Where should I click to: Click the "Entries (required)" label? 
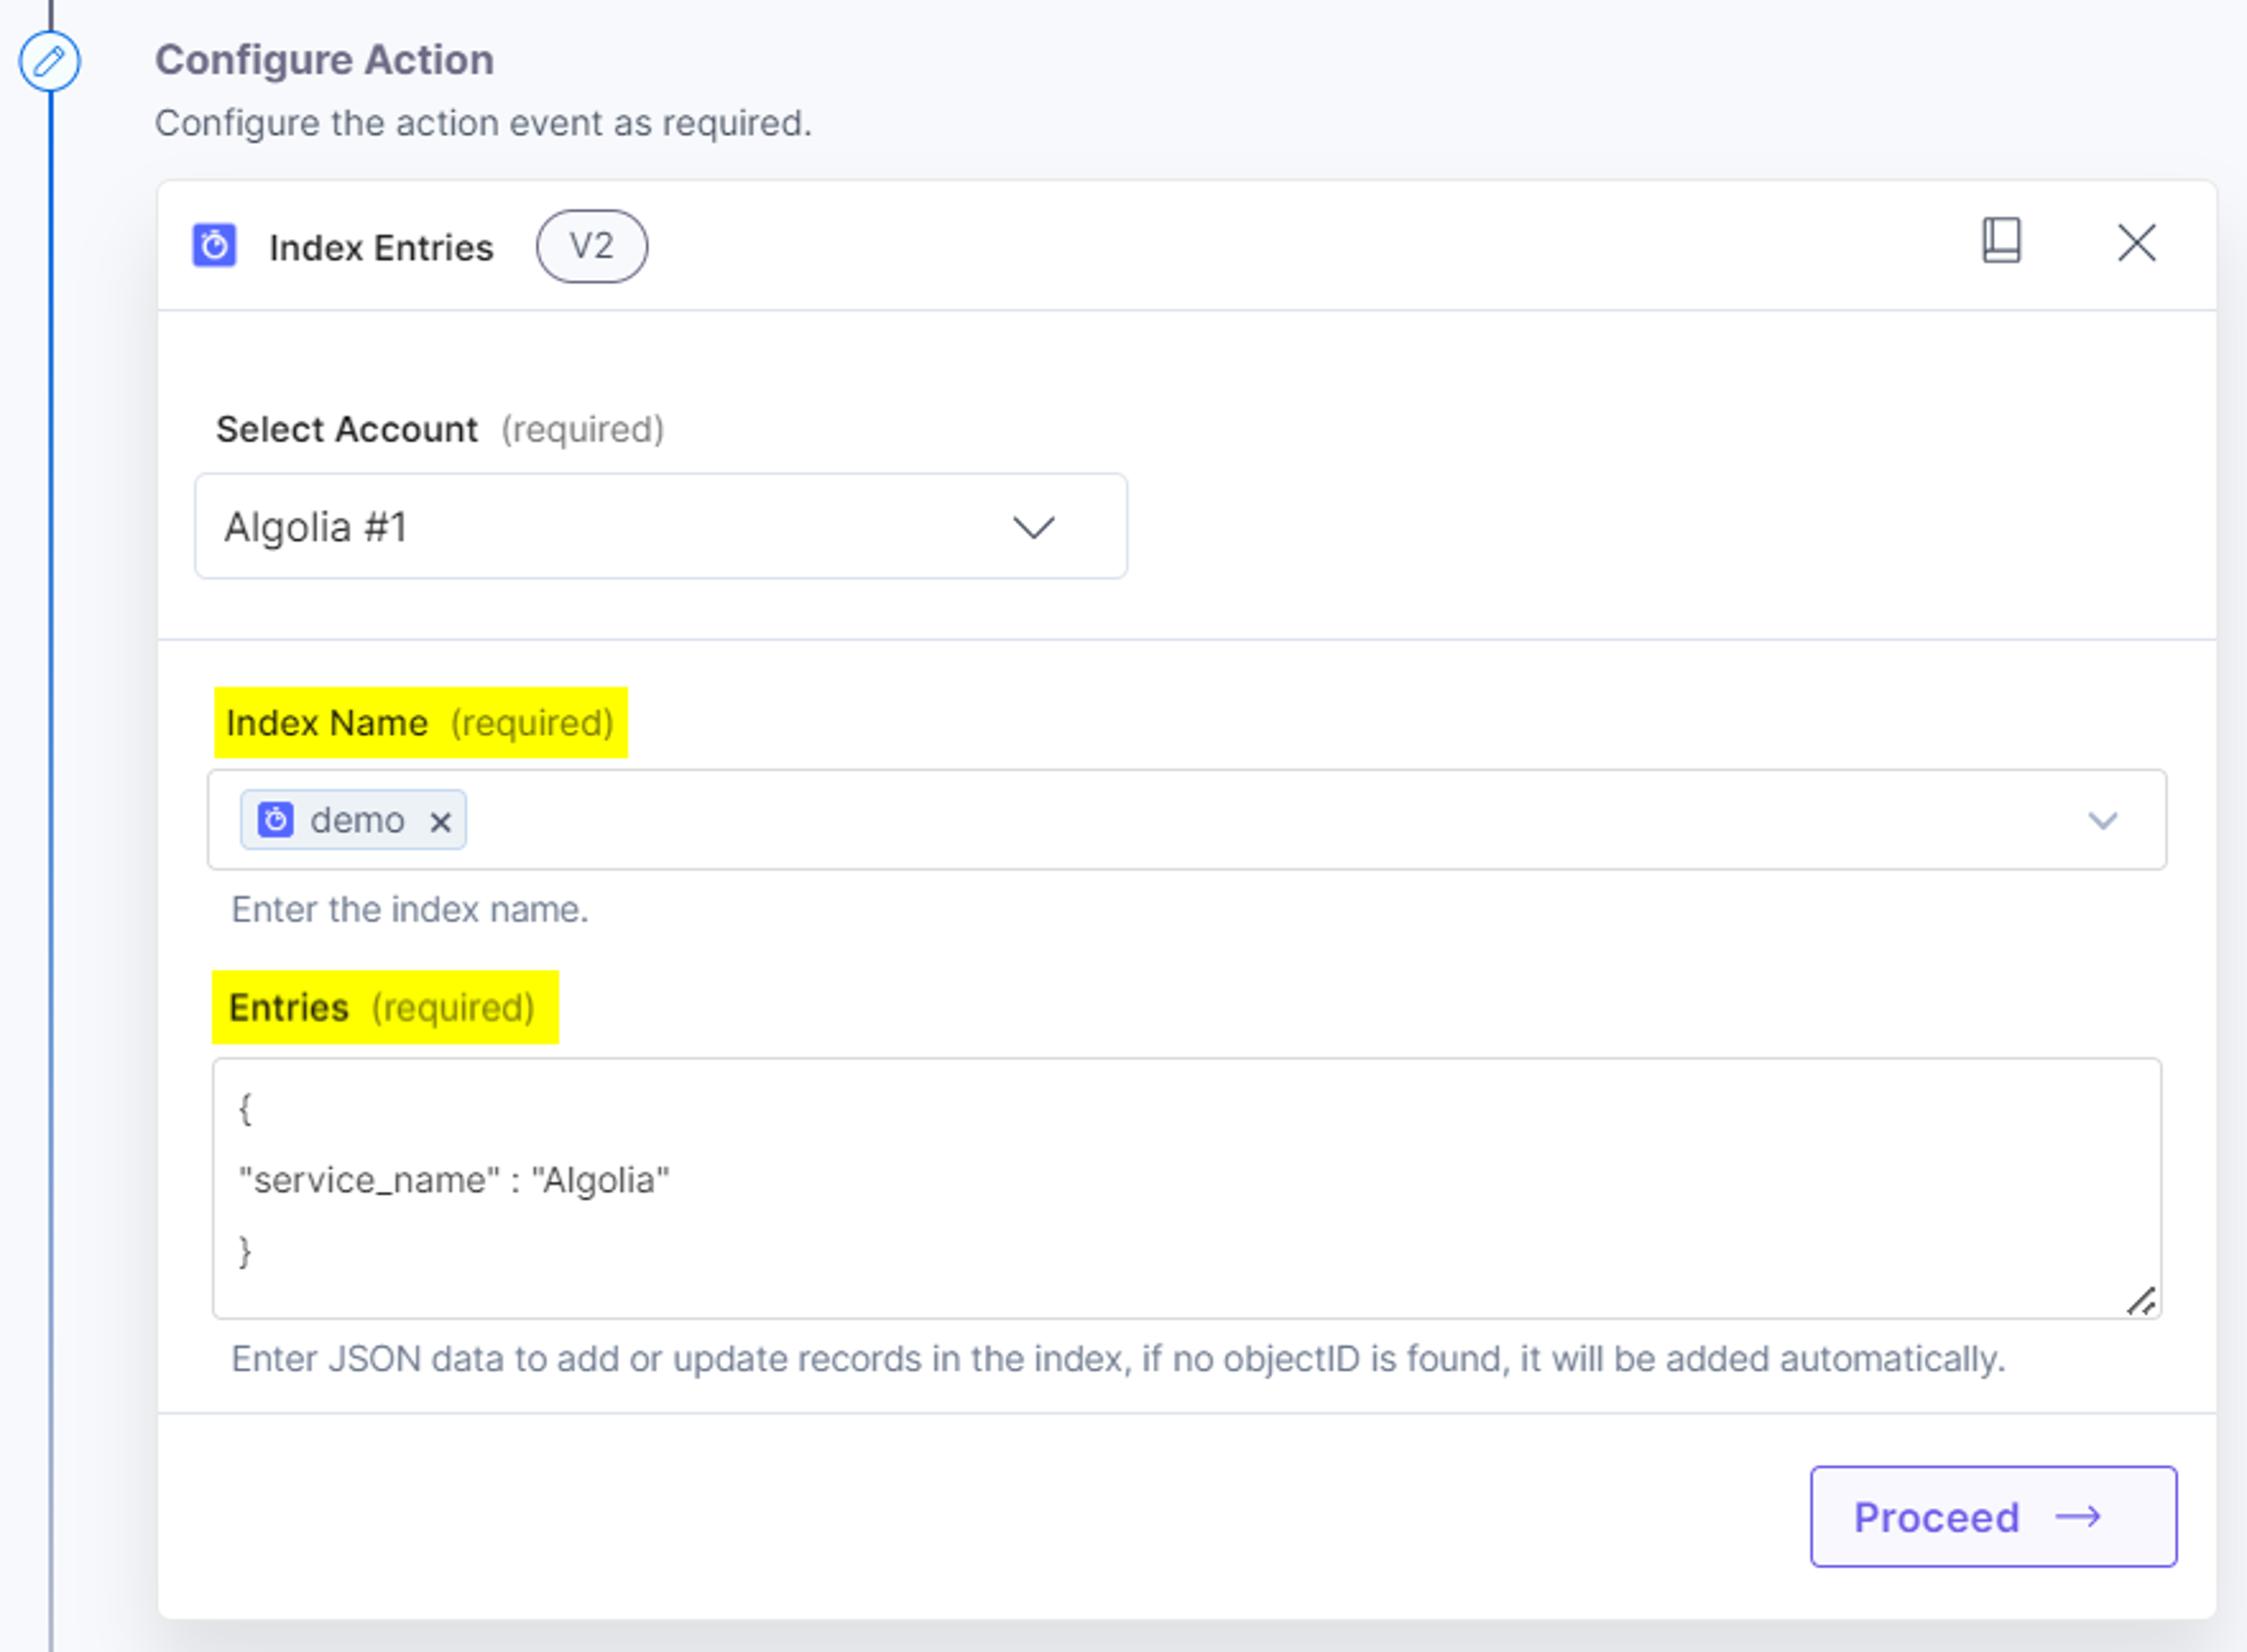(382, 1008)
